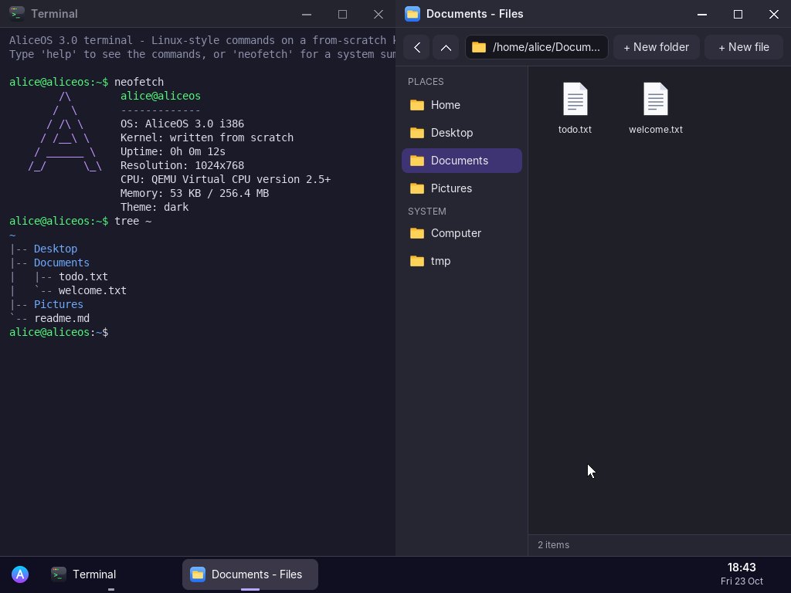Select the welcome.txt file icon
Image resolution: width=791 pixels, height=593 pixels.
pyautogui.click(x=656, y=99)
